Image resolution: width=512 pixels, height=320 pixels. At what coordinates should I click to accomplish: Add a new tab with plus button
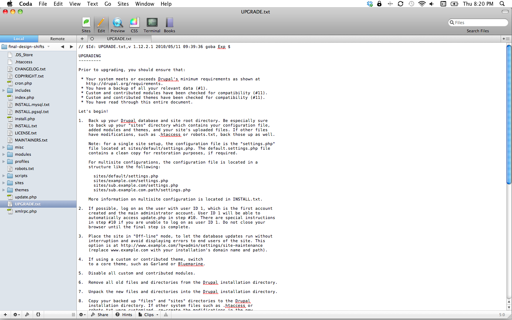click(x=82, y=39)
